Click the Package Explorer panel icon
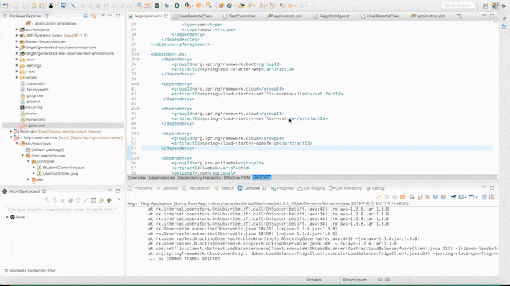The height and width of the screenshot is (286, 510). pyautogui.click(x=6, y=16)
